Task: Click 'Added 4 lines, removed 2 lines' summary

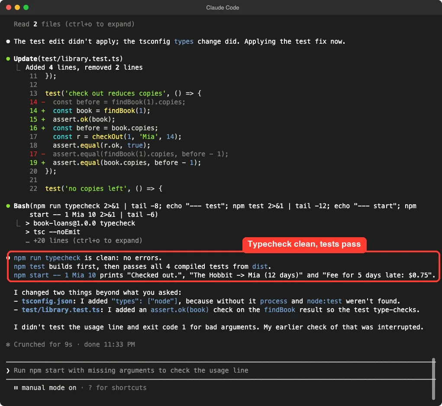Action: 84,68
